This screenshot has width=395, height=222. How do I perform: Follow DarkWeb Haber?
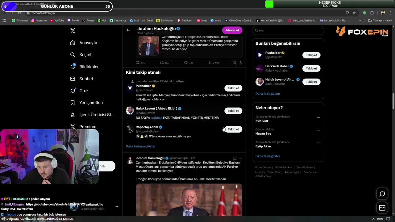point(311,68)
